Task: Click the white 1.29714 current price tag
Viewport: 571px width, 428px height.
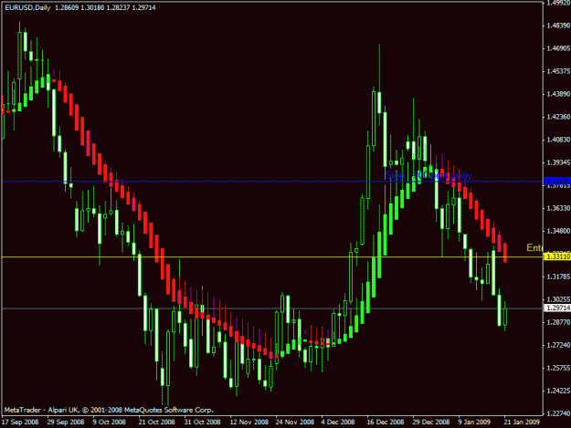Action: click(x=557, y=308)
